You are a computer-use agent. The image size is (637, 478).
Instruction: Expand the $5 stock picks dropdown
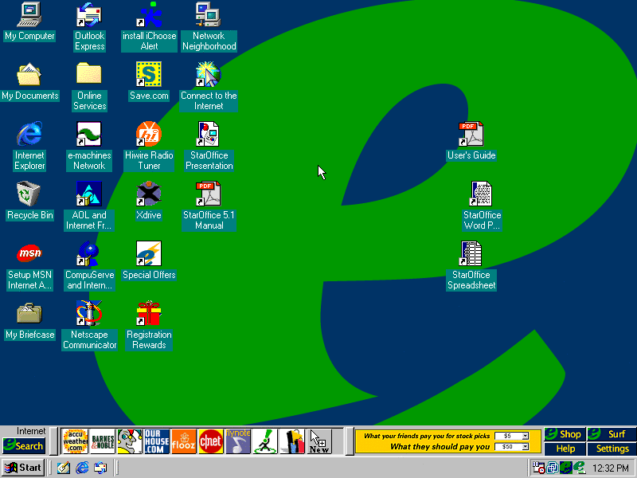[x=526, y=436]
